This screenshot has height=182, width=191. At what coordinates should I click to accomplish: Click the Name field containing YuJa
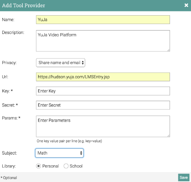pos(103,19)
